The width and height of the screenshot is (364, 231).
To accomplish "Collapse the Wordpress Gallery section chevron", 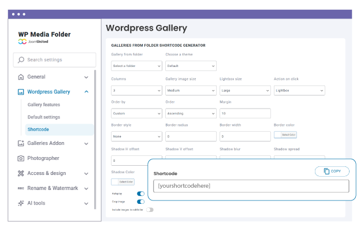I will [x=86, y=92].
